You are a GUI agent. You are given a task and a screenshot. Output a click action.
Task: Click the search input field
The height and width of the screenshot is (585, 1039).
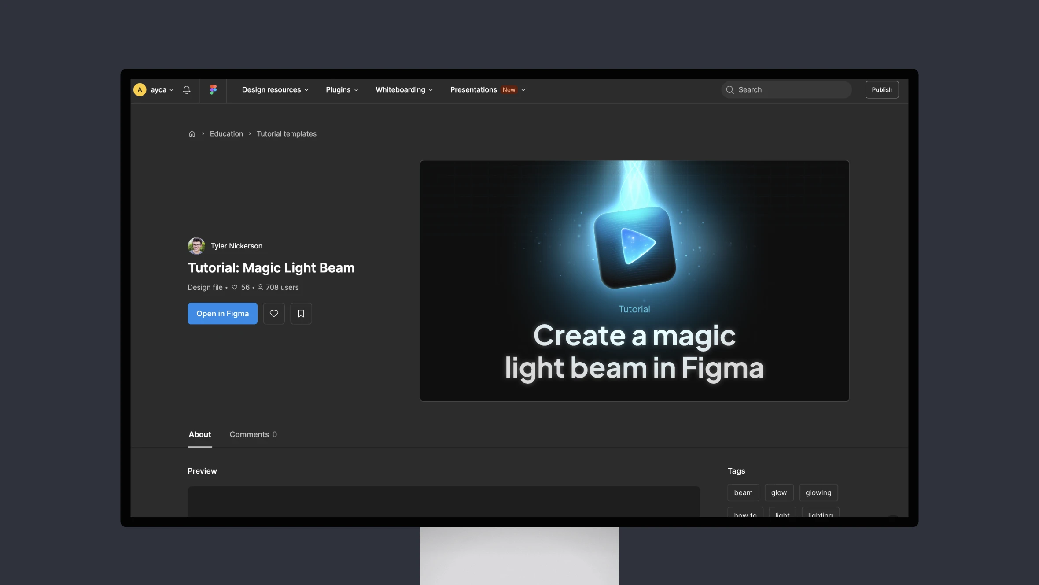(x=786, y=89)
